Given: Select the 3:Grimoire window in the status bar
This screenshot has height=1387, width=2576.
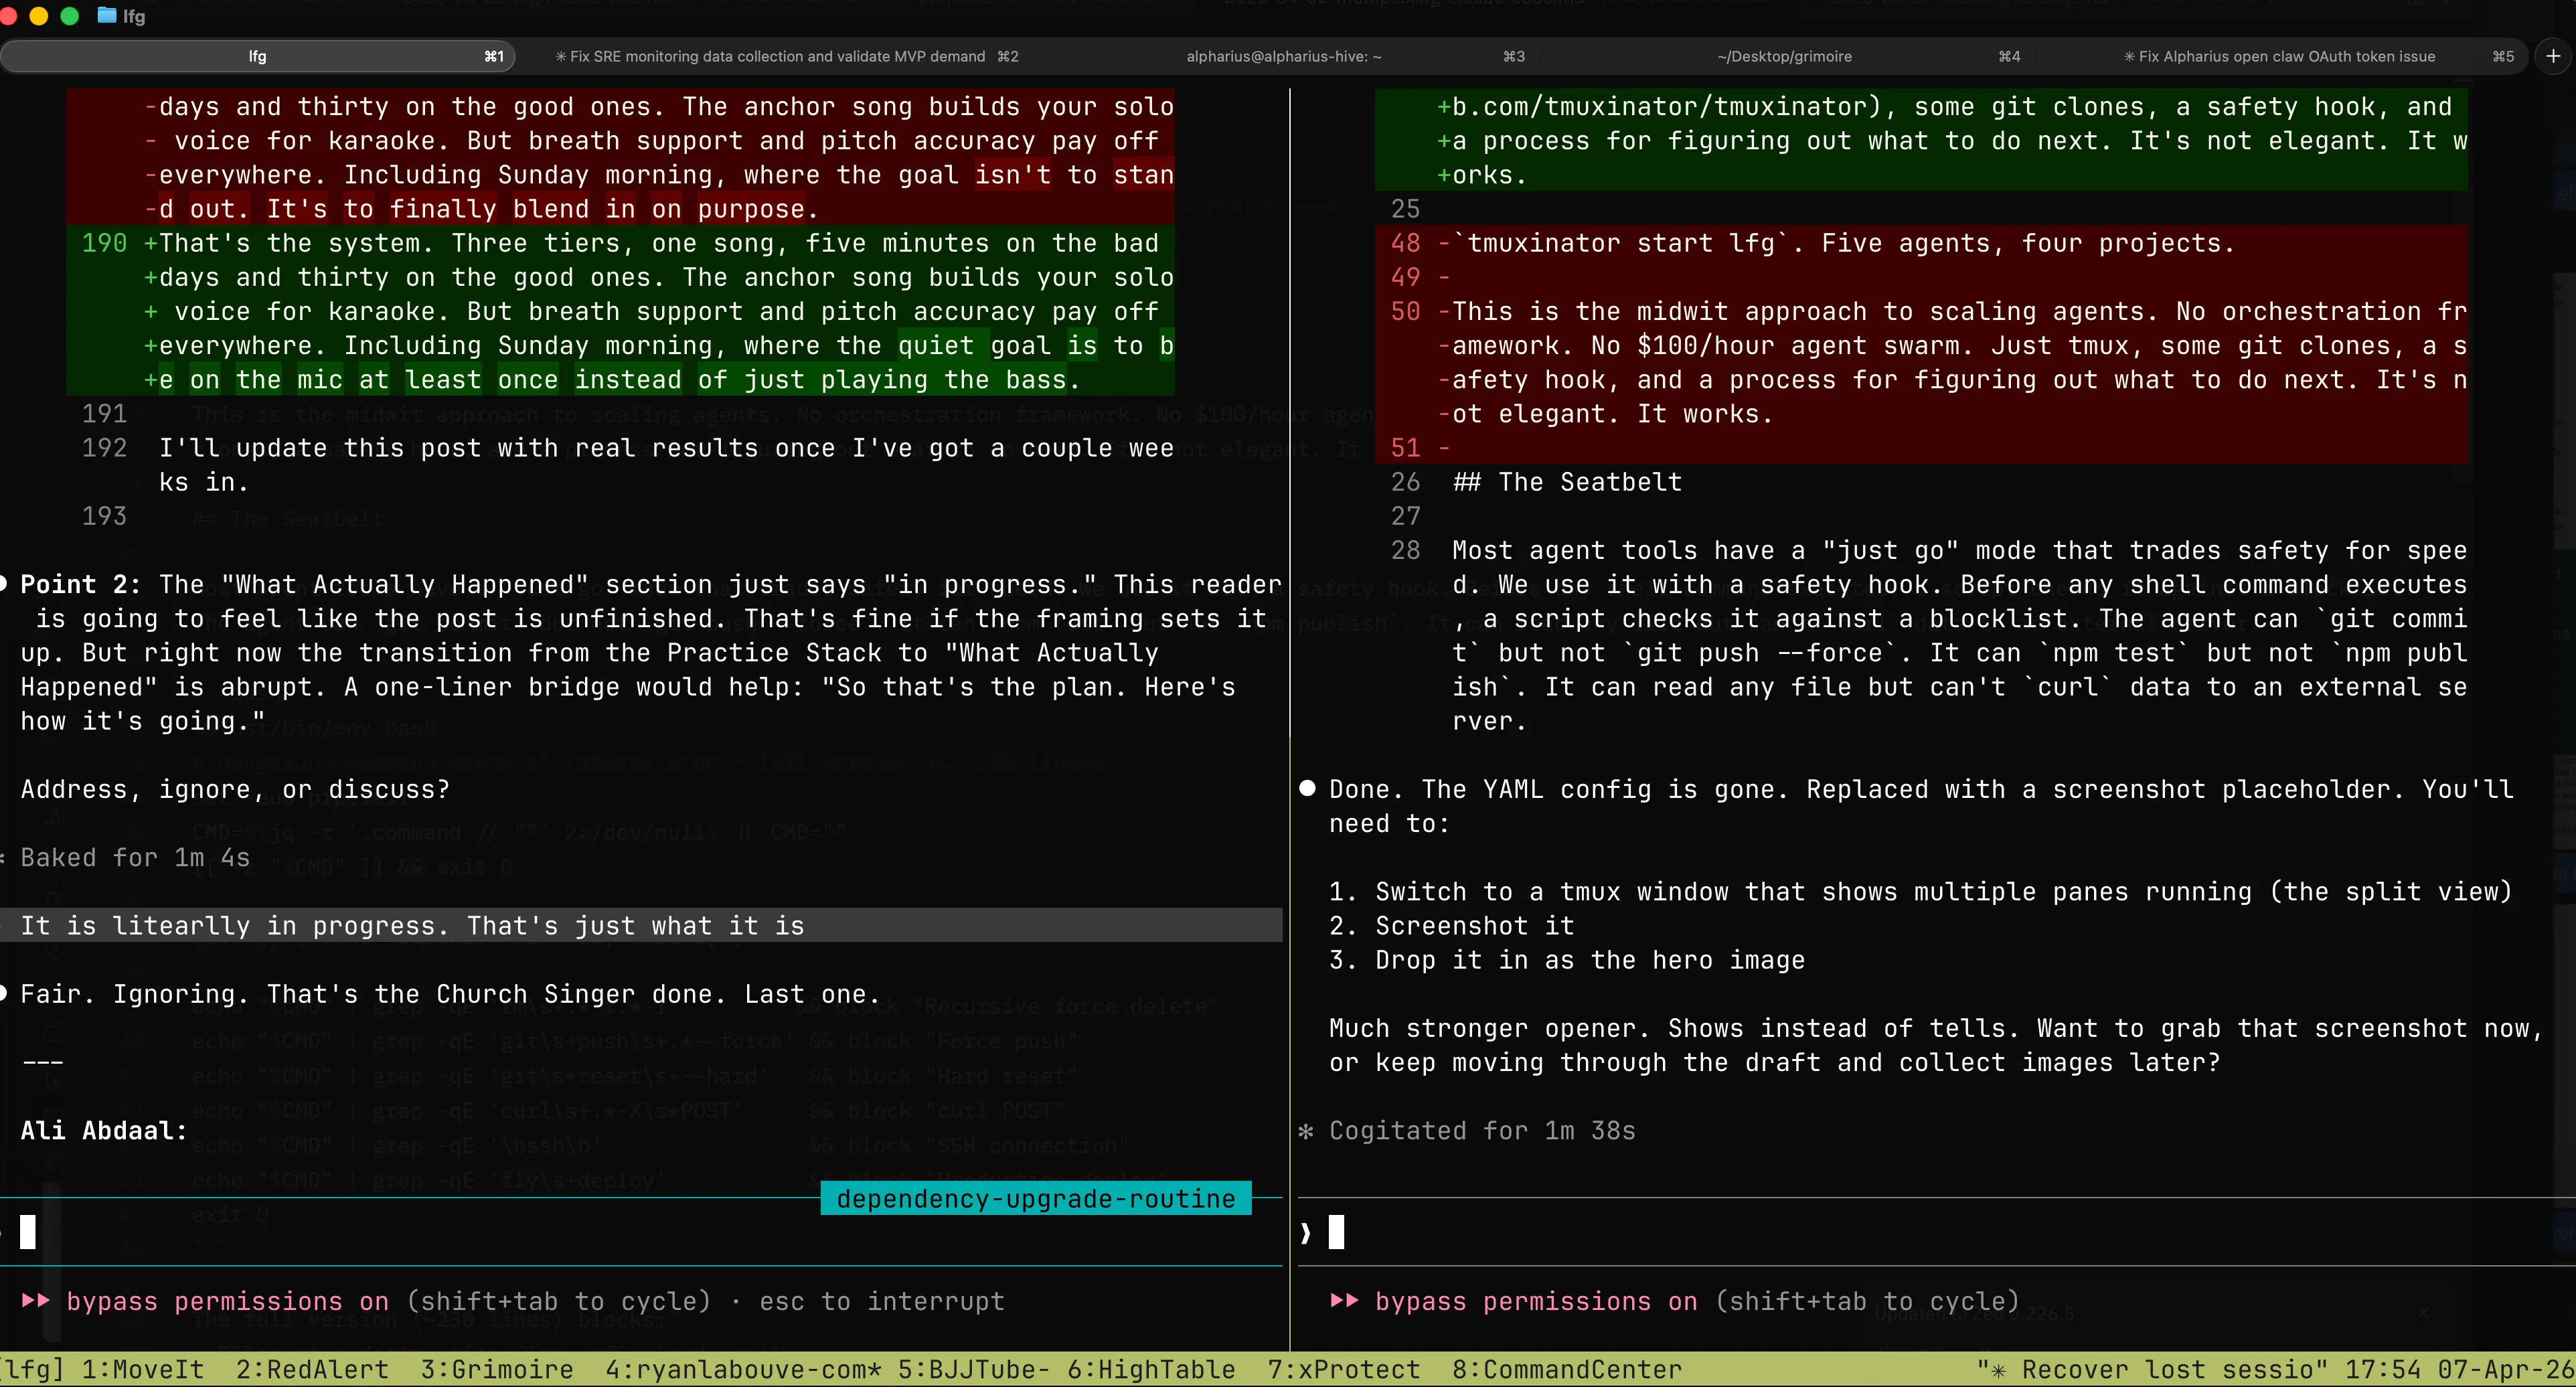Looking at the screenshot, I should [x=496, y=1369].
